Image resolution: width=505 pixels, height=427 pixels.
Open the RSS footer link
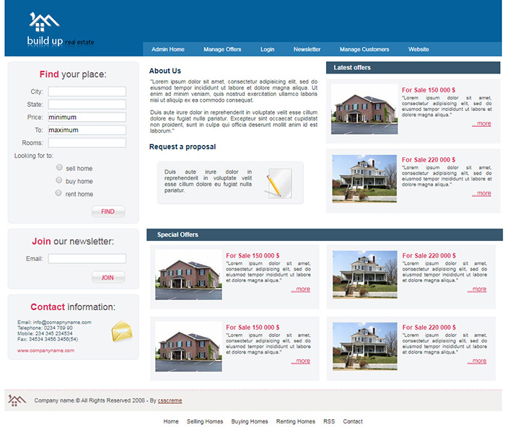(329, 421)
